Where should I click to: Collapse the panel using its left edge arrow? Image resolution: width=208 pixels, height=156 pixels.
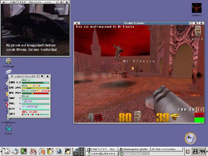[x=1, y=151]
